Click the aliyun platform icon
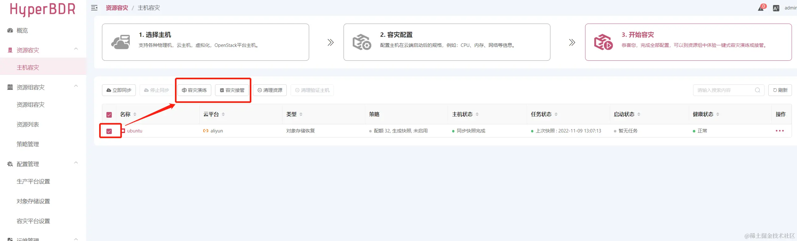The width and height of the screenshot is (797, 241). [206, 131]
